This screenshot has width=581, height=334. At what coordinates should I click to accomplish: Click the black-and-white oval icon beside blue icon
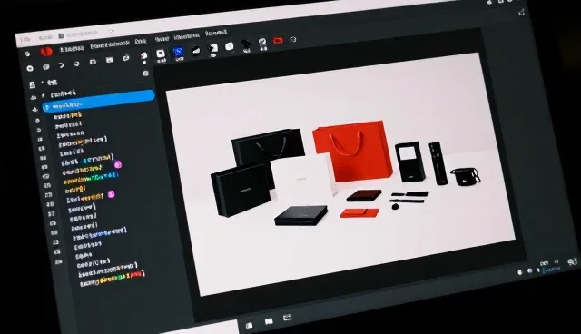pyautogui.click(x=196, y=50)
